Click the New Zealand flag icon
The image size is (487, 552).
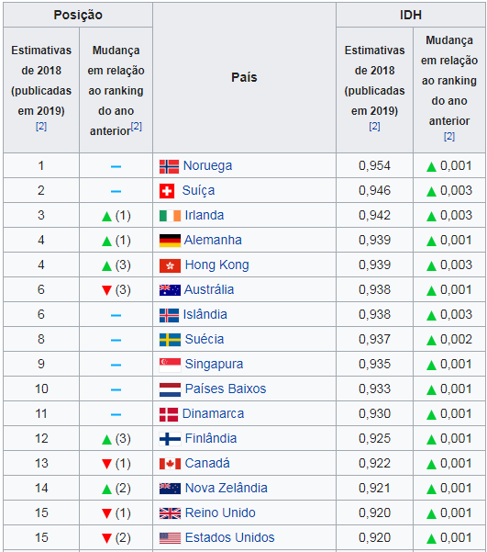(170, 489)
